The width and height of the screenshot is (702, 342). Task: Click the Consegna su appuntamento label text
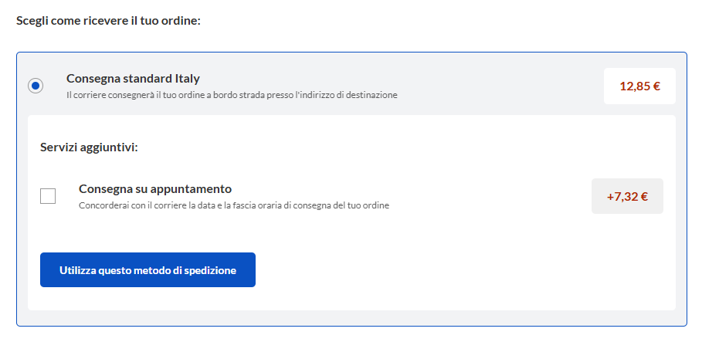click(x=155, y=188)
